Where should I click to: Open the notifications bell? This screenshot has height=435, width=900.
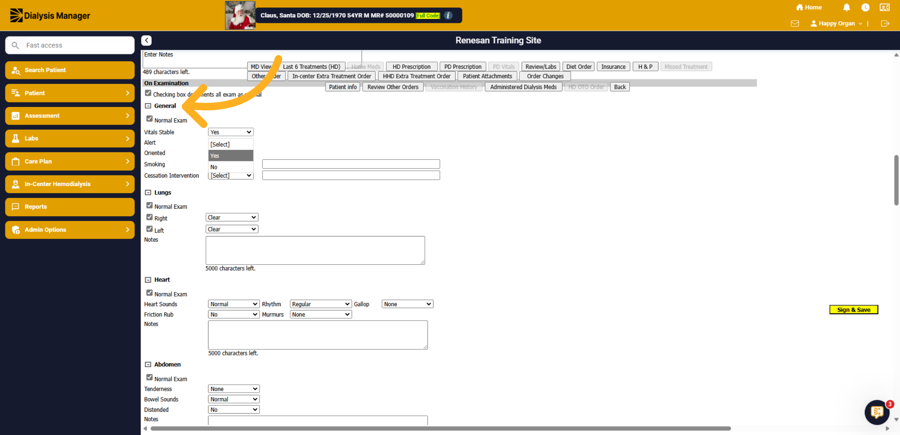point(846,7)
